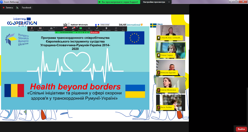Screen dimensions: 248x132
Task: Click the red Stop share button
Action: point(95,32)
